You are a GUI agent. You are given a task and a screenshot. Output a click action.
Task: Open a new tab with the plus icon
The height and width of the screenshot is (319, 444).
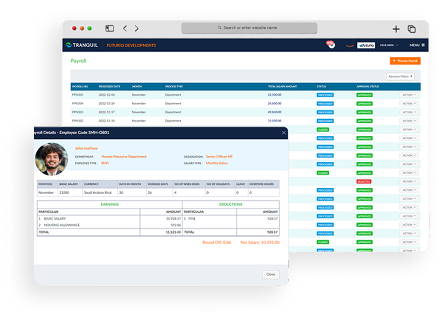[396, 29]
